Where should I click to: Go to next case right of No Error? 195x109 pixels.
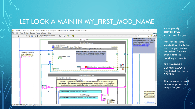[88, 40]
